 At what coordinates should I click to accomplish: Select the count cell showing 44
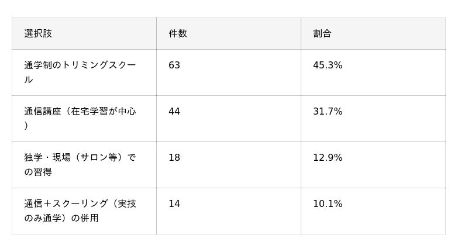229,119
